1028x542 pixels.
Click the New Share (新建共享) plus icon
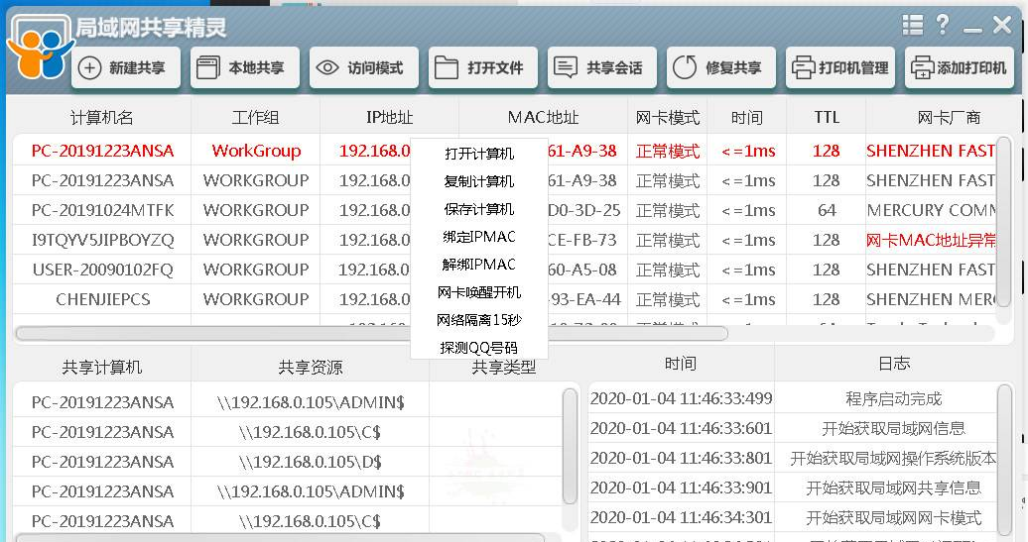pyautogui.click(x=90, y=68)
